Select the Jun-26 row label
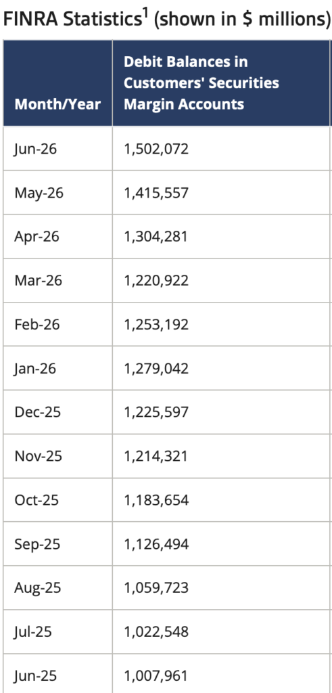 35,149
